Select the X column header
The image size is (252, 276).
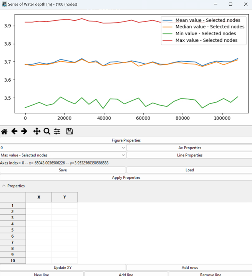click(39, 197)
